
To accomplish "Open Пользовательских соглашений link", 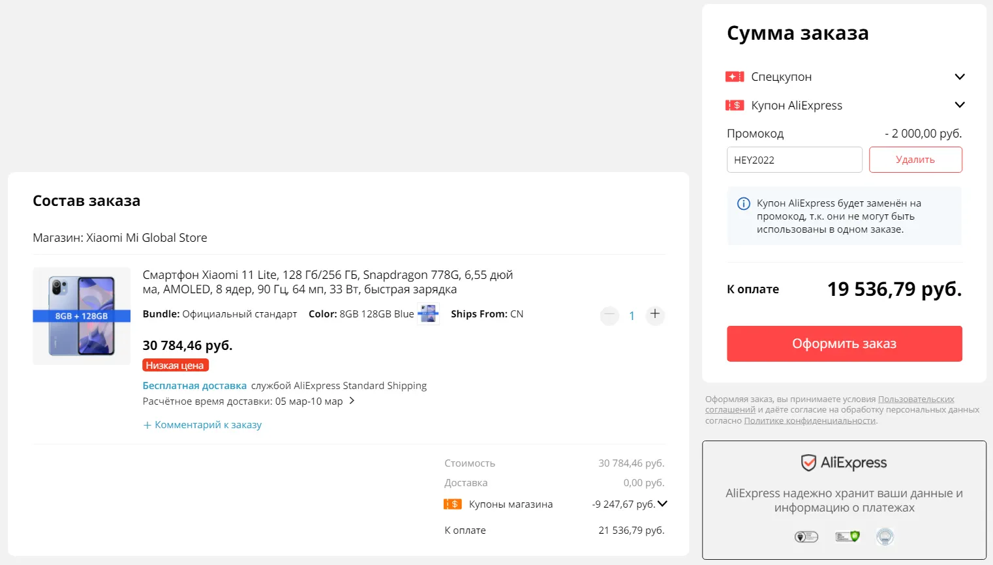I will (x=916, y=399).
